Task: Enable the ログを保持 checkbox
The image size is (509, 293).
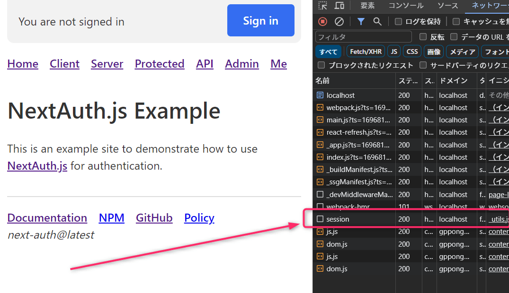Action: click(398, 21)
